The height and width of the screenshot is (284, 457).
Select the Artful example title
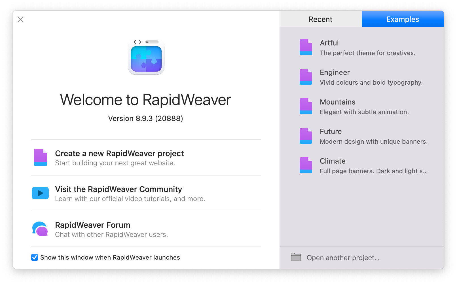click(329, 43)
